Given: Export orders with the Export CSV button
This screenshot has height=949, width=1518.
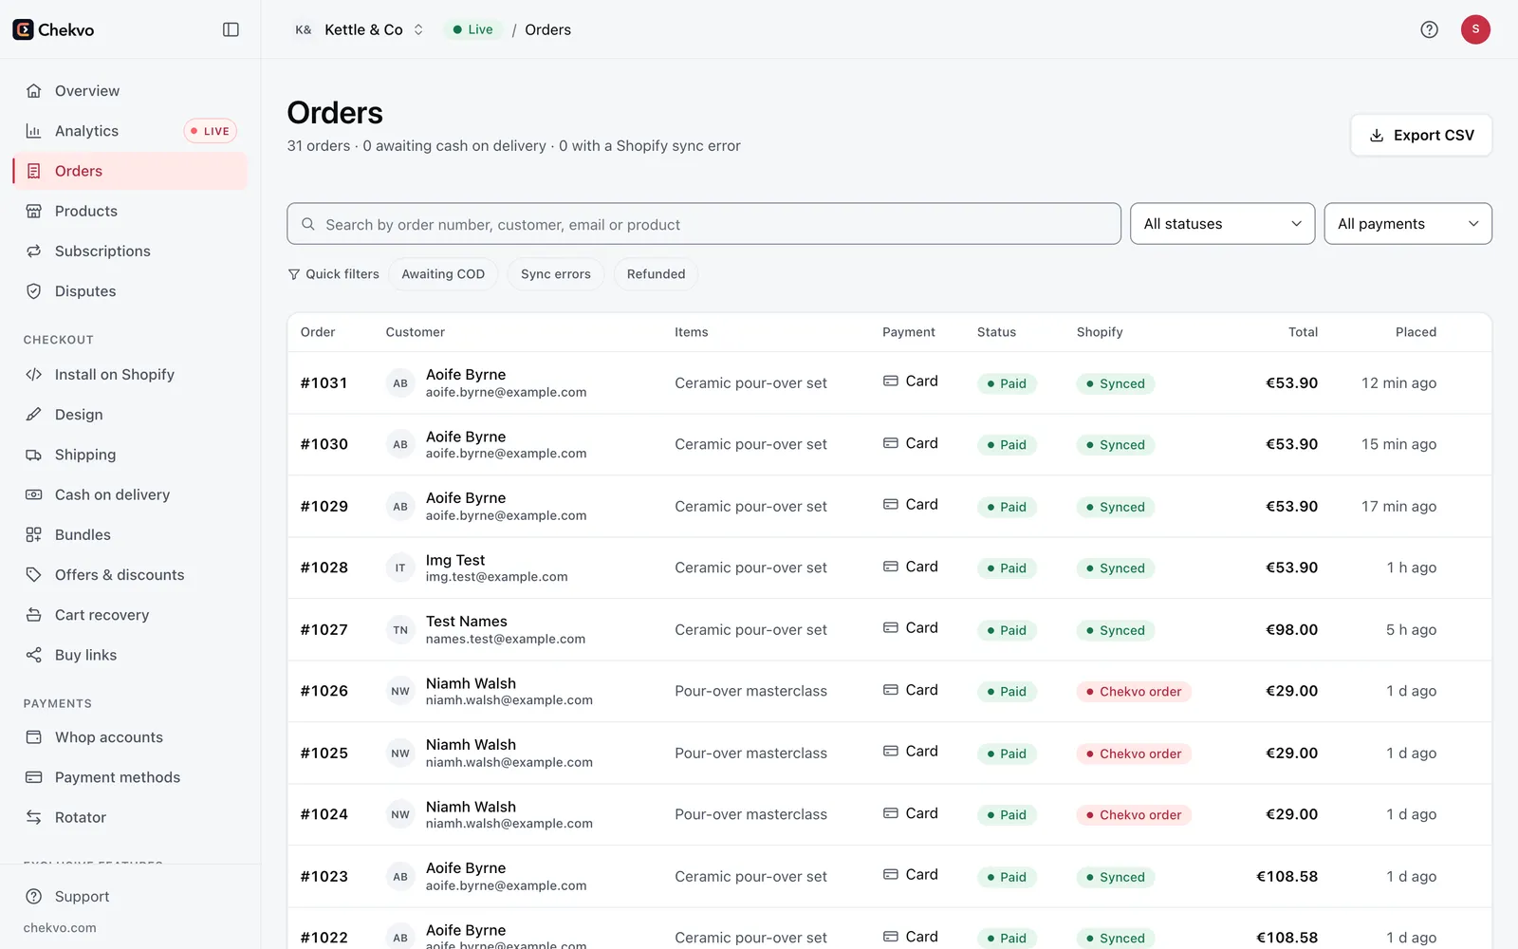Looking at the screenshot, I should (1421, 135).
